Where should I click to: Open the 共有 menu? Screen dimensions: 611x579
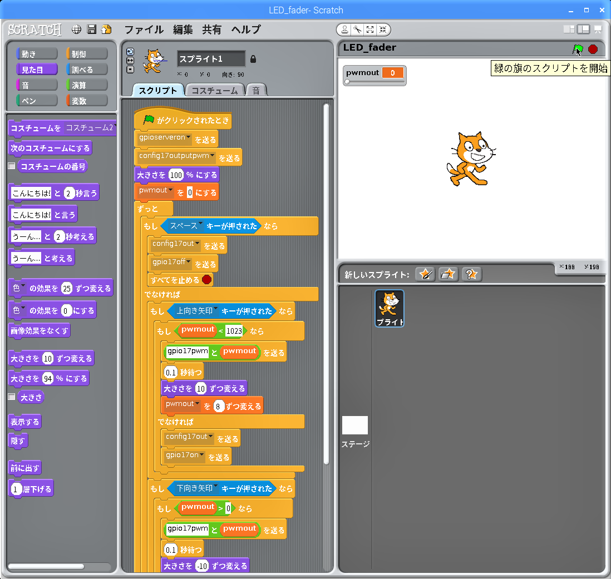(211, 29)
